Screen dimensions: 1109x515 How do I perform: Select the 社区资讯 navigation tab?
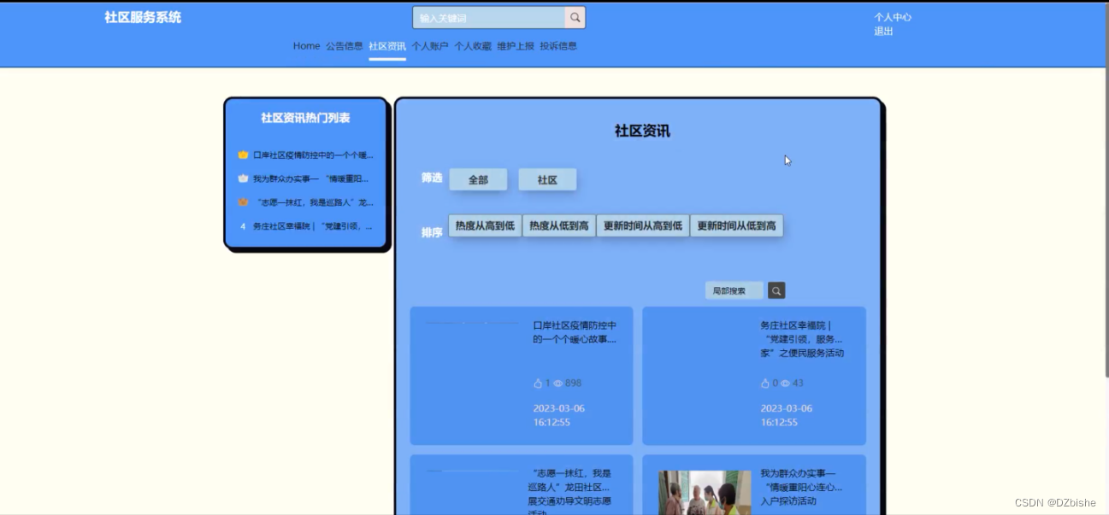click(x=387, y=46)
